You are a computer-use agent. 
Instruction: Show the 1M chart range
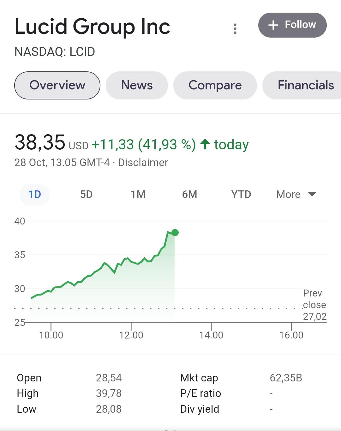coord(138,195)
